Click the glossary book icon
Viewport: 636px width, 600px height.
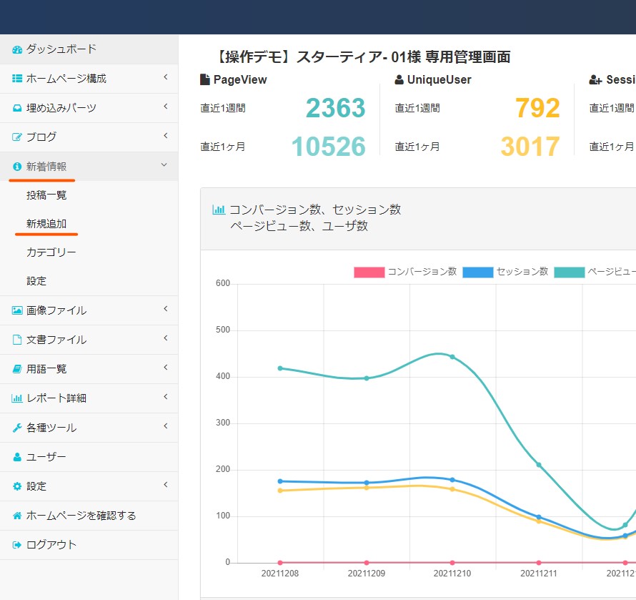(x=17, y=369)
